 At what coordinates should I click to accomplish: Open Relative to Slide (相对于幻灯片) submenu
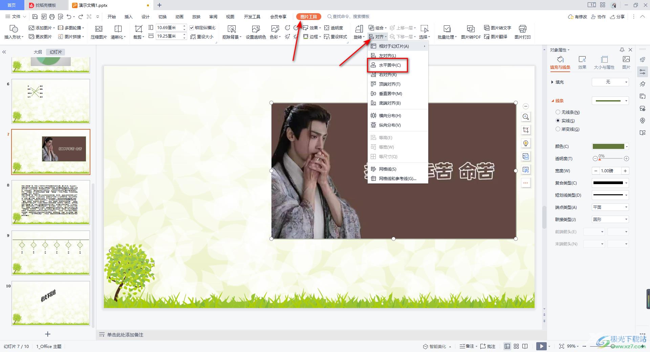pyautogui.click(x=398, y=46)
